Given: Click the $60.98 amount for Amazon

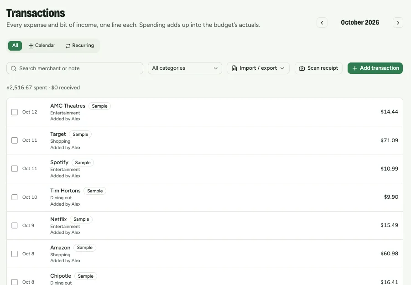Looking at the screenshot, I should click(x=389, y=254).
